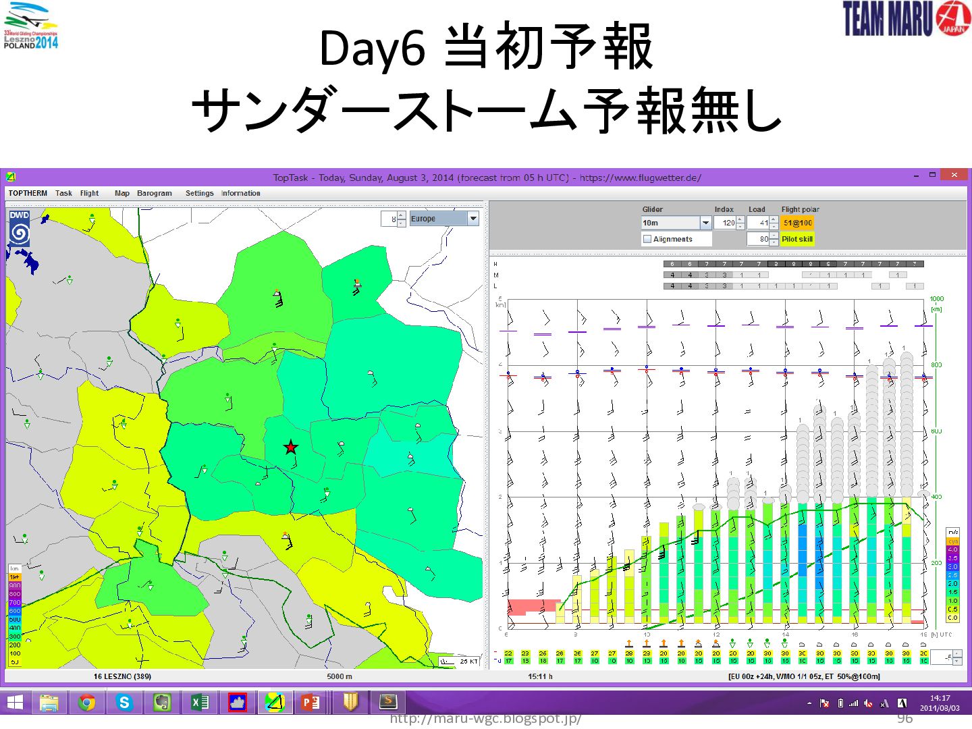Viewport: 972px width, 729px height.
Task: Increase the map number spinner beside Europe
Action: point(402,215)
